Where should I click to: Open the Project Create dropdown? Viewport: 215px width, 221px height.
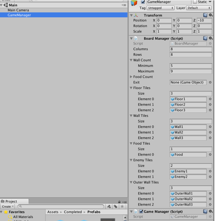pos(8,206)
